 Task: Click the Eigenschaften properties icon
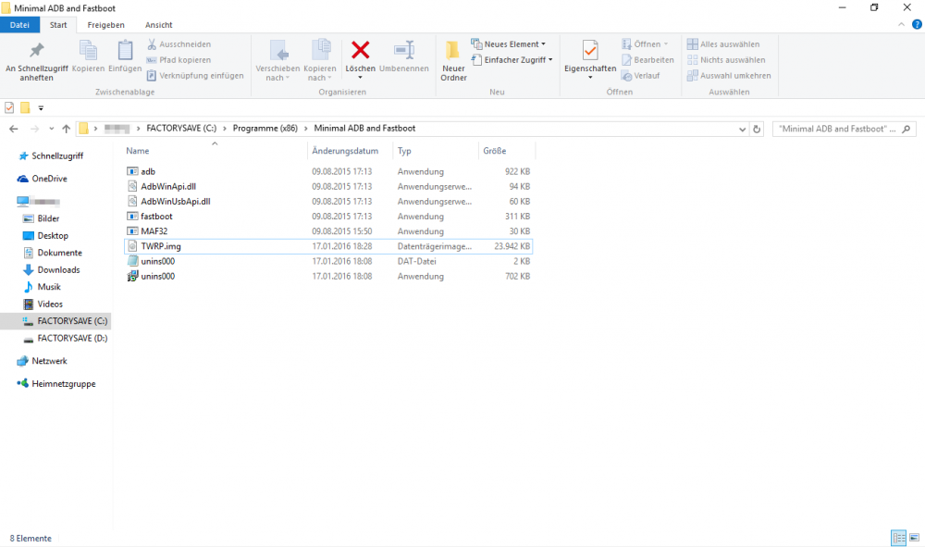(590, 51)
